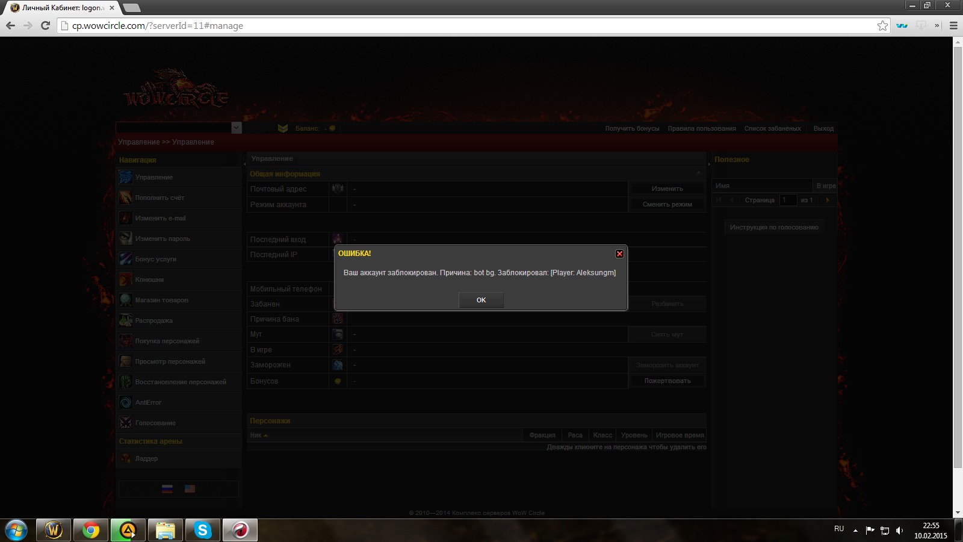The image size is (963, 542).
Task: Show hidden tray icons arrow
Action: (x=855, y=531)
